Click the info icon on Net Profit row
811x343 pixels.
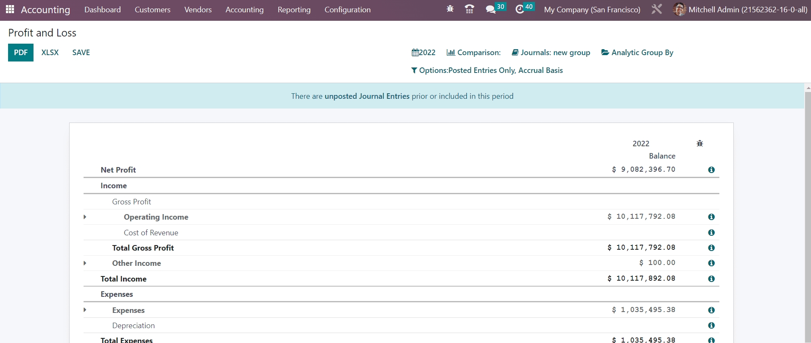[711, 170]
